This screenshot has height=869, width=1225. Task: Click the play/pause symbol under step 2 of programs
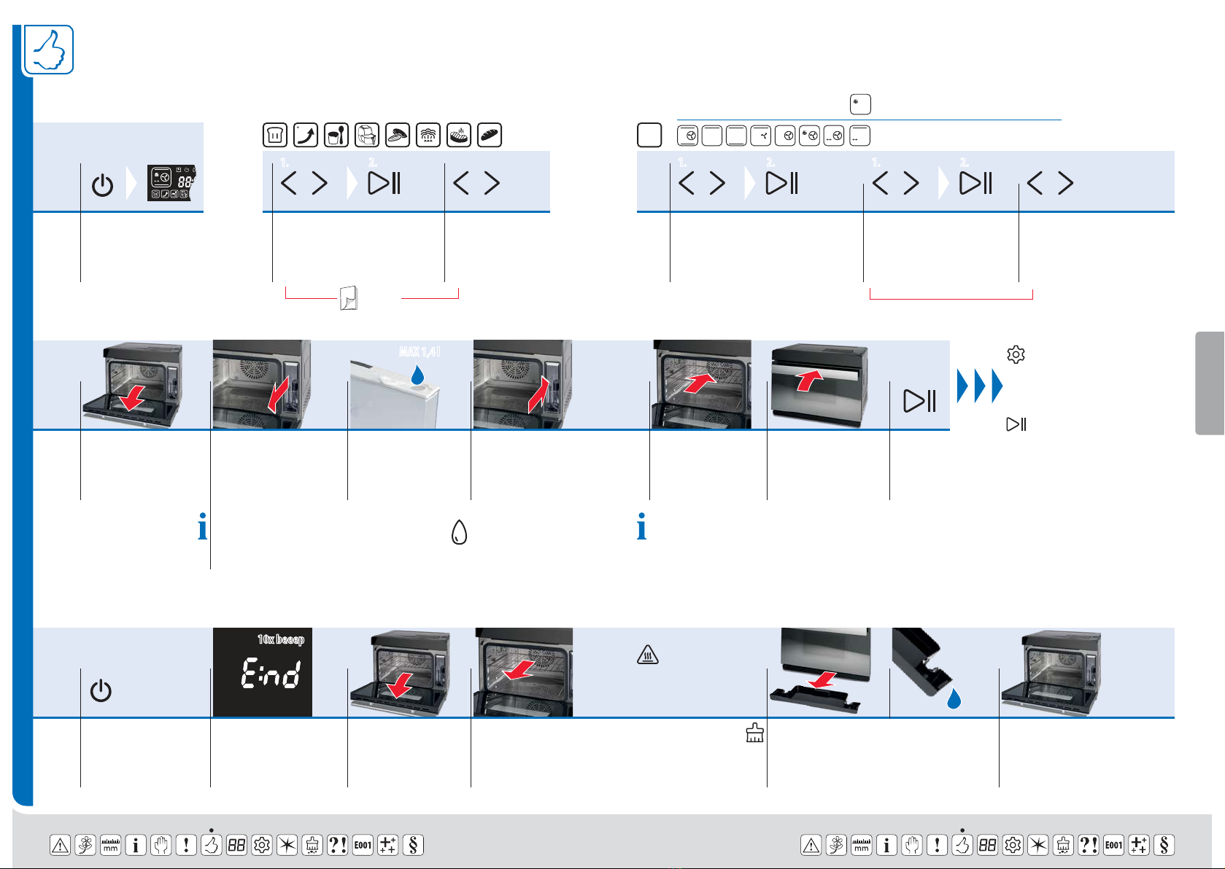click(x=384, y=183)
